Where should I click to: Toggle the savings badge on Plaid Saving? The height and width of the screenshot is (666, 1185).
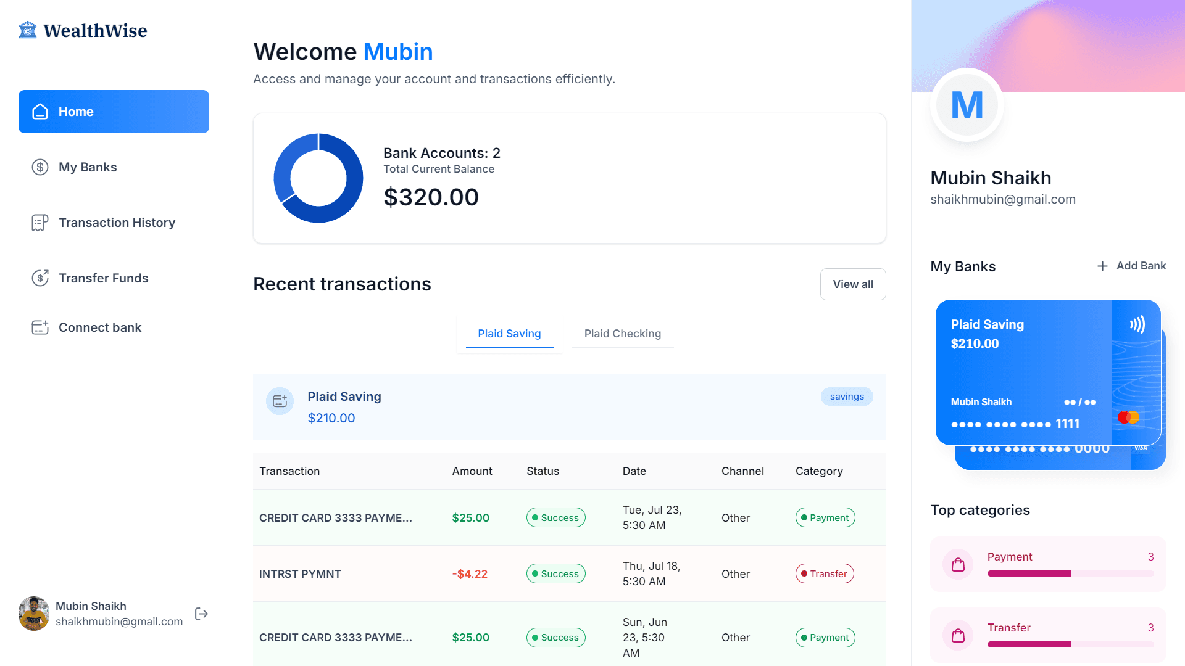coord(846,397)
